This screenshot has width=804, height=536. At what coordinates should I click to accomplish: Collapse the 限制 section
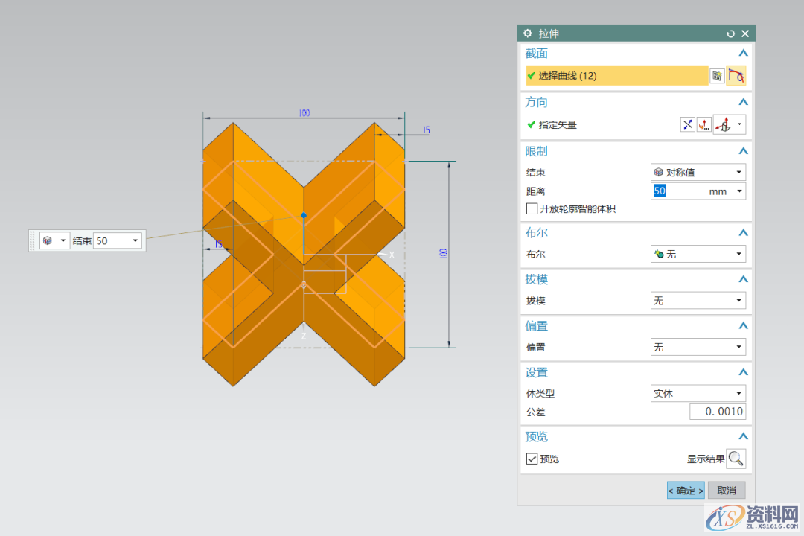(743, 150)
